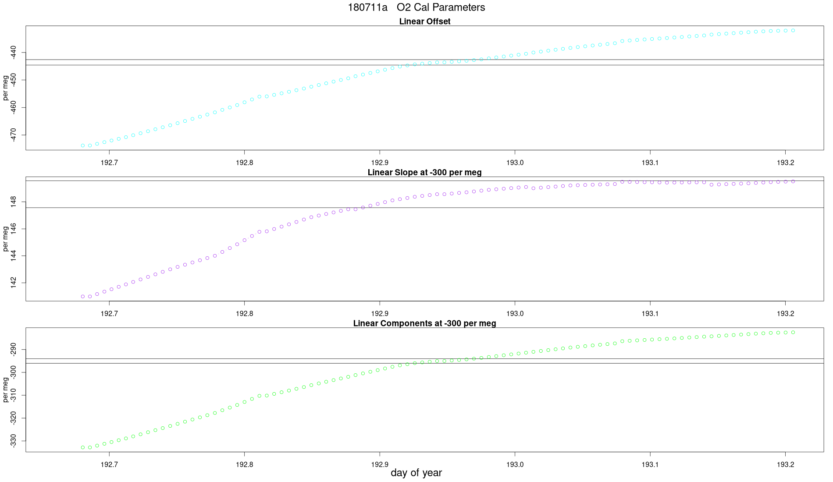Click the last green point in Linear Components
Viewport: 833px width, 482px height.
793,333
